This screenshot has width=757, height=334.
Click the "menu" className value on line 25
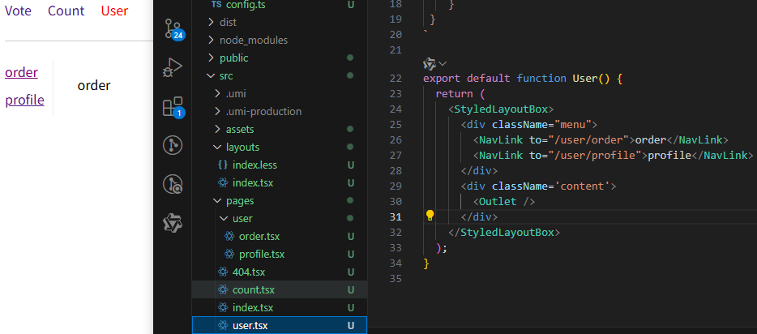tap(573, 125)
